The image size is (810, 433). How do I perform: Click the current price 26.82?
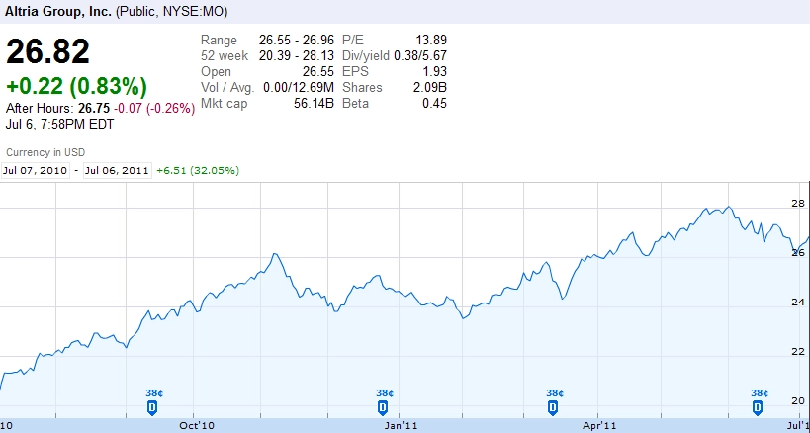pyautogui.click(x=48, y=52)
